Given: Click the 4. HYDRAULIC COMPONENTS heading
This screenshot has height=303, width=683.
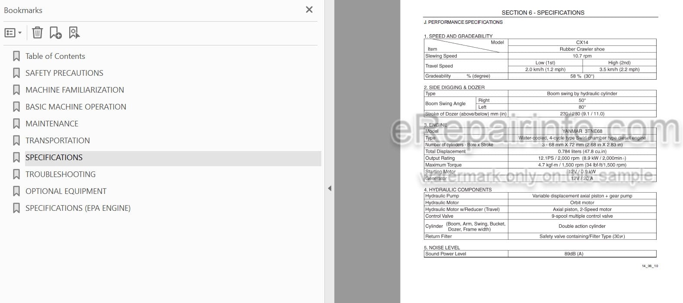Looking at the screenshot, I should 458,190.
